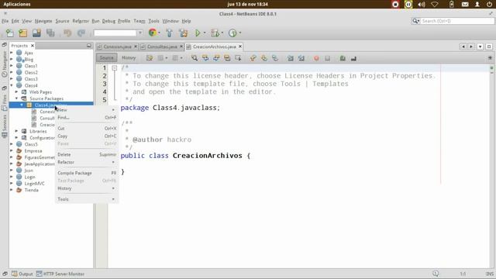Open the Aplicaciones menu in top bar
Screen dimensions: 496x279
17,5
